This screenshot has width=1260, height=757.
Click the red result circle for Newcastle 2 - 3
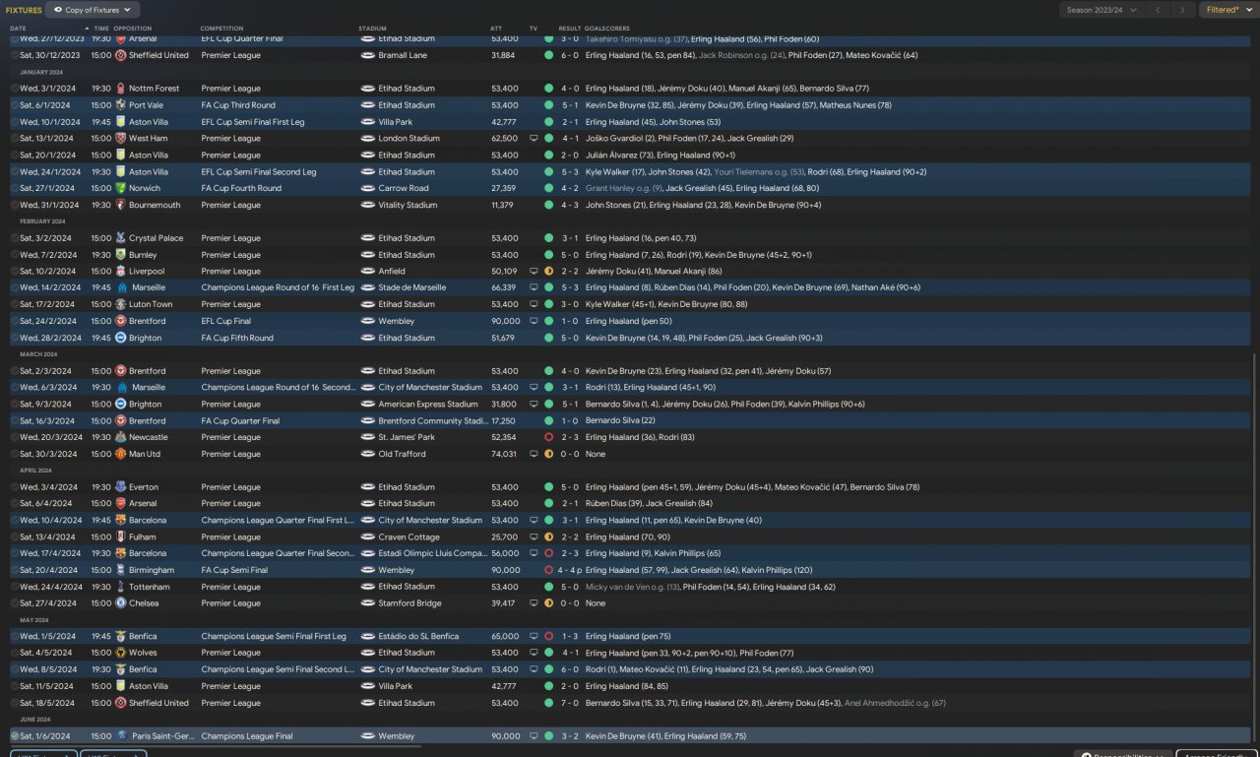(x=548, y=437)
